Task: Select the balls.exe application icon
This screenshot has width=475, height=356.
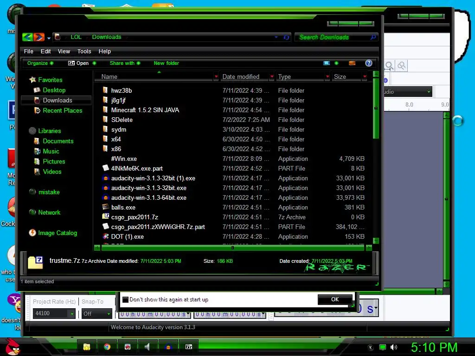Action: coord(105,207)
